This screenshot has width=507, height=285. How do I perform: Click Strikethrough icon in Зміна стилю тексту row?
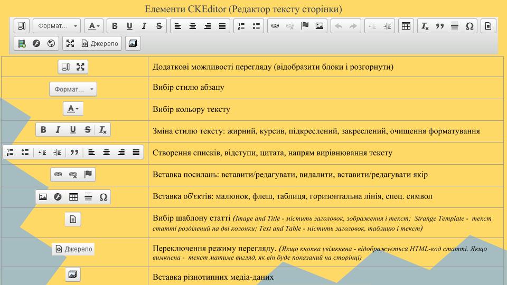click(x=88, y=130)
